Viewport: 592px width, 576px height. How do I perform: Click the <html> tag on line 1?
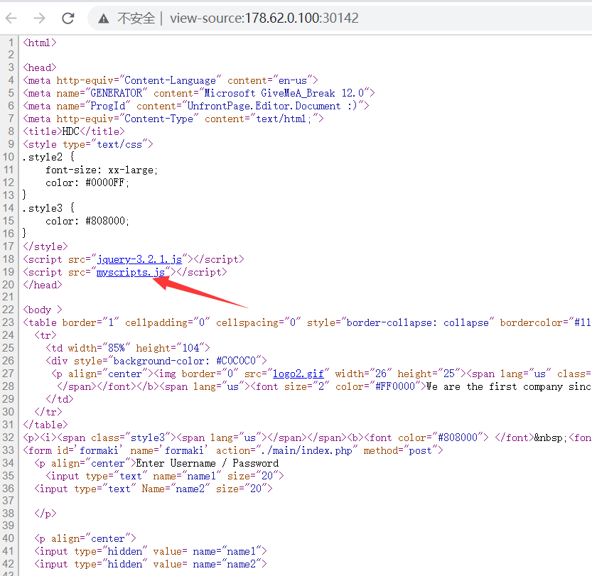tap(40, 43)
